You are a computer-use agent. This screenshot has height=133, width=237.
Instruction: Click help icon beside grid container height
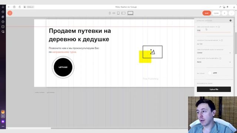[x=219, y=27]
